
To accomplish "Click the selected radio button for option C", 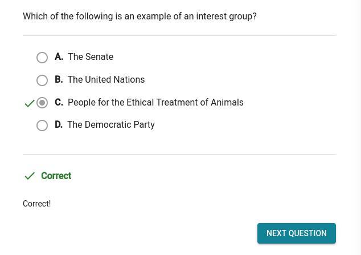I will point(42,103).
